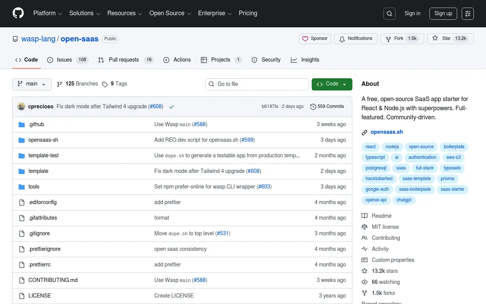Click the Go to file search box
Image resolution: width=486 pixels, height=304 pixels.
(x=257, y=84)
